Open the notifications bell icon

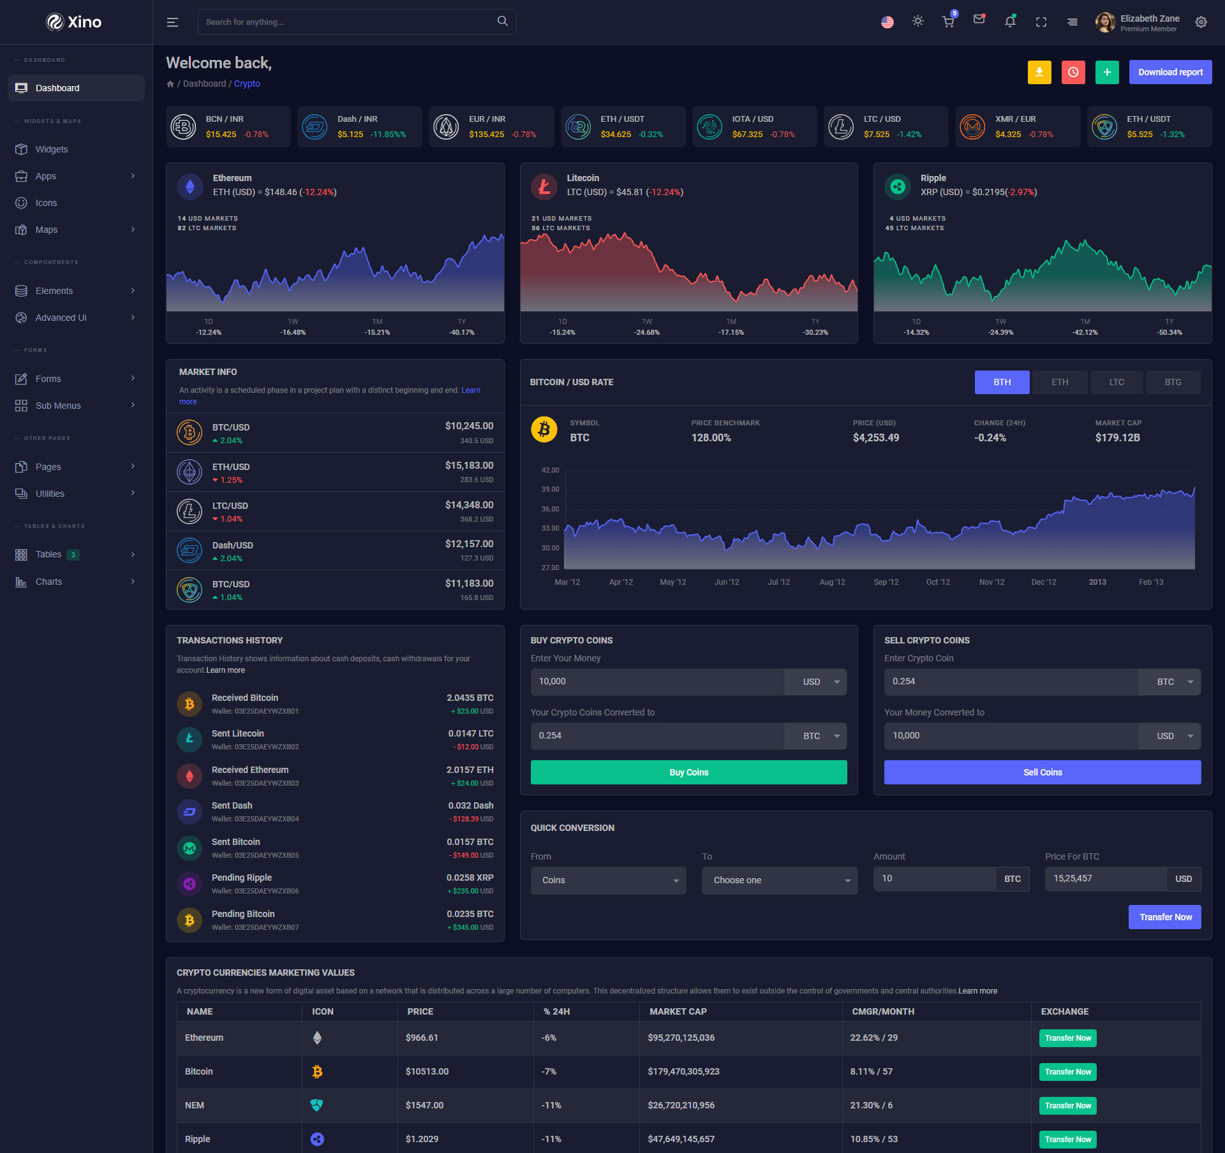click(1010, 22)
